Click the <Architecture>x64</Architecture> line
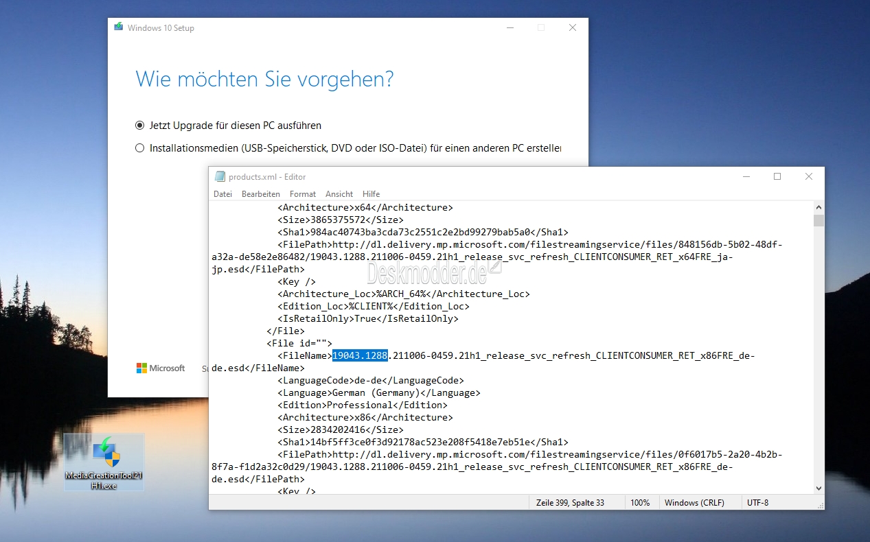This screenshot has height=542, width=870. (365, 207)
